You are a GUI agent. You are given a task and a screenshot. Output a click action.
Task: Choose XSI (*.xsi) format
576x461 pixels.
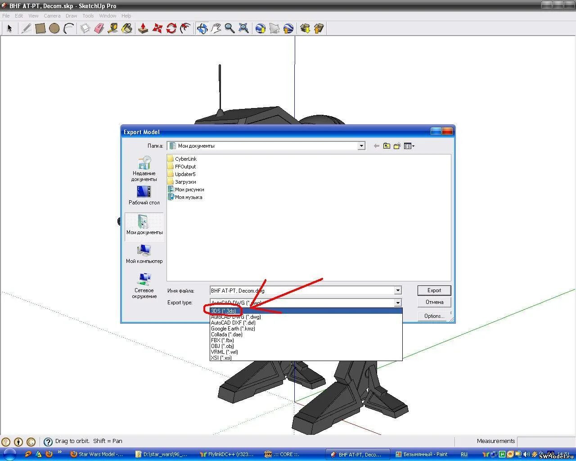click(x=306, y=358)
